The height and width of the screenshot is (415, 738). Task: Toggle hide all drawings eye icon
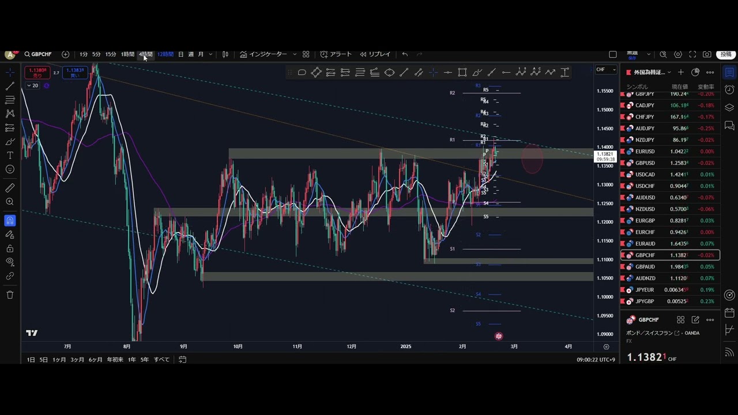point(10,262)
